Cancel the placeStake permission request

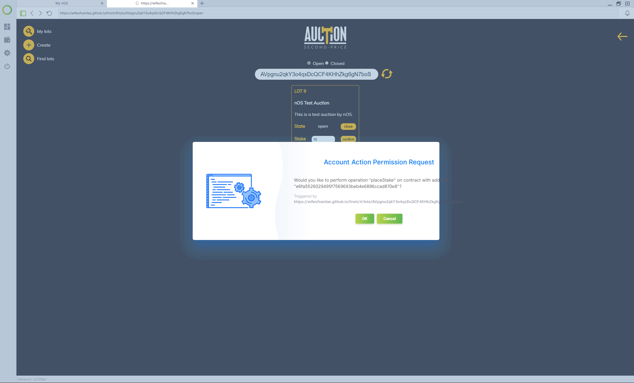coord(390,218)
